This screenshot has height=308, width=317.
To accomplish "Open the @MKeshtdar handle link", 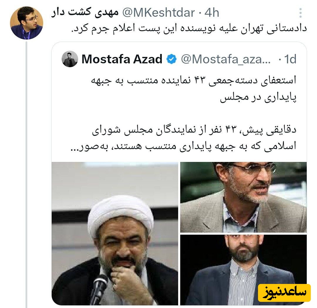I will click(x=159, y=13).
